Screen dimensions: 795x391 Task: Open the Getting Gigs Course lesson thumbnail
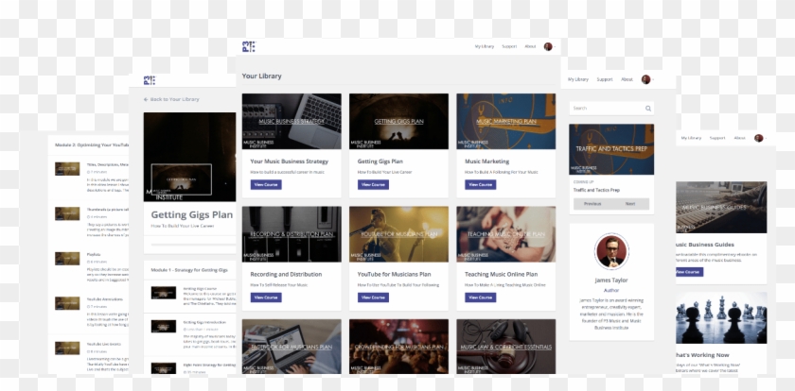(x=164, y=293)
